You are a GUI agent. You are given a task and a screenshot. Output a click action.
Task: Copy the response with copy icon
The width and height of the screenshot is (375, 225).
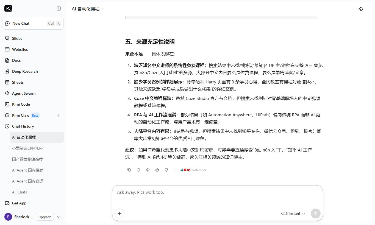[x=129, y=170]
